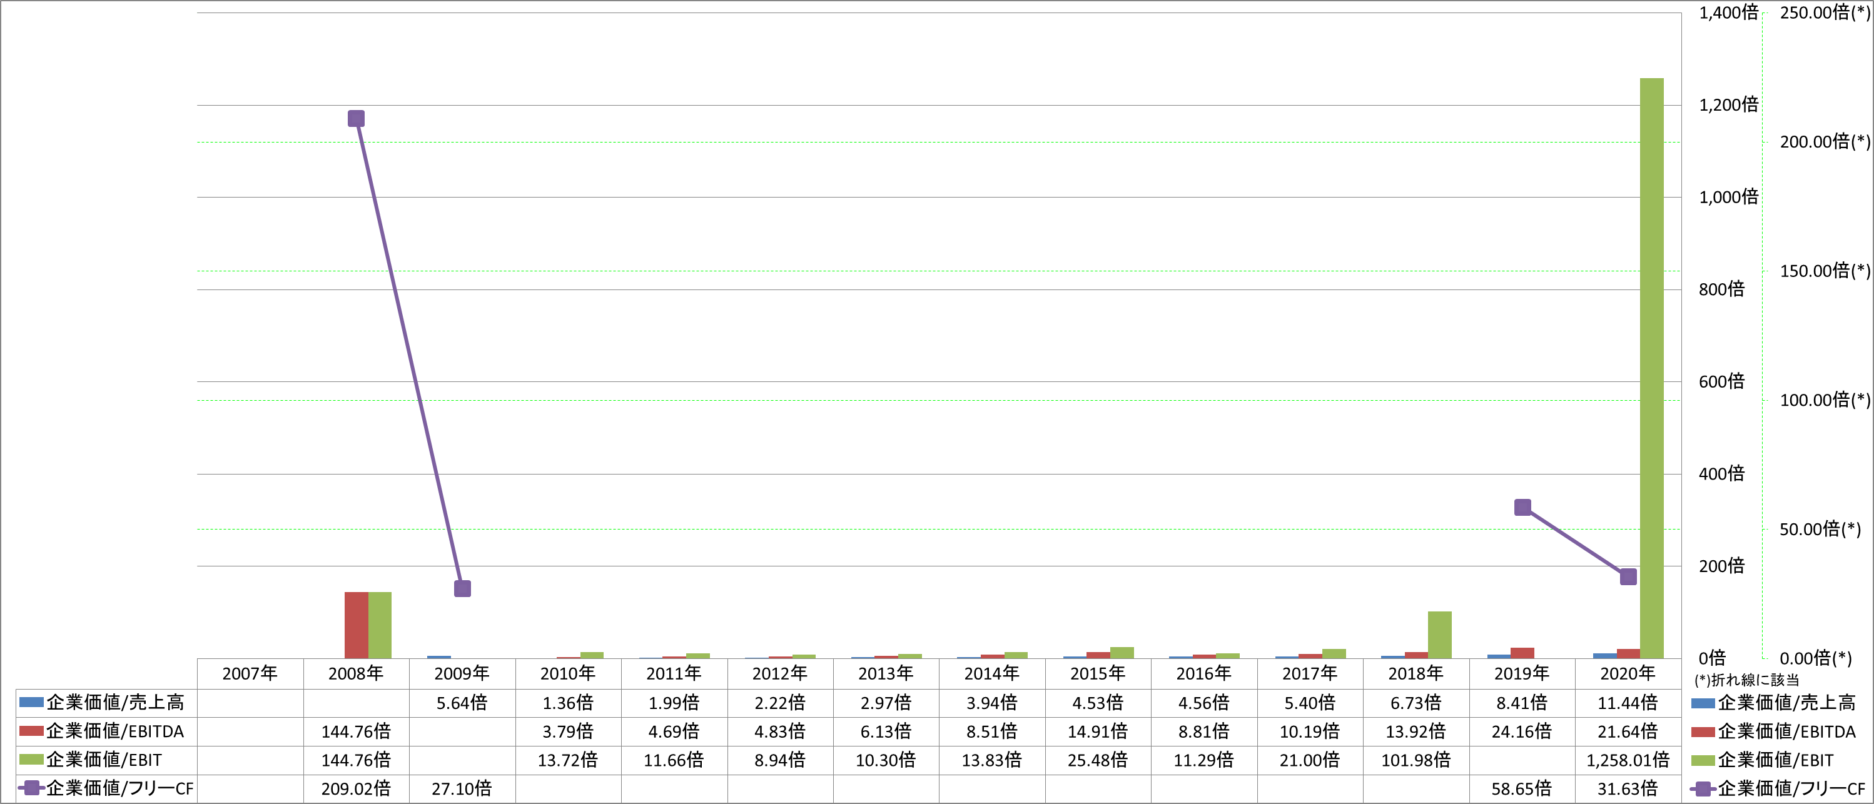This screenshot has width=1874, height=804.
Task: Click the 6.73倍 sales cell for 2018年
Action: [x=1416, y=703]
